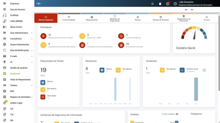
Task: Click the red Documentos Vencidos icon
Action: coord(121,45)
